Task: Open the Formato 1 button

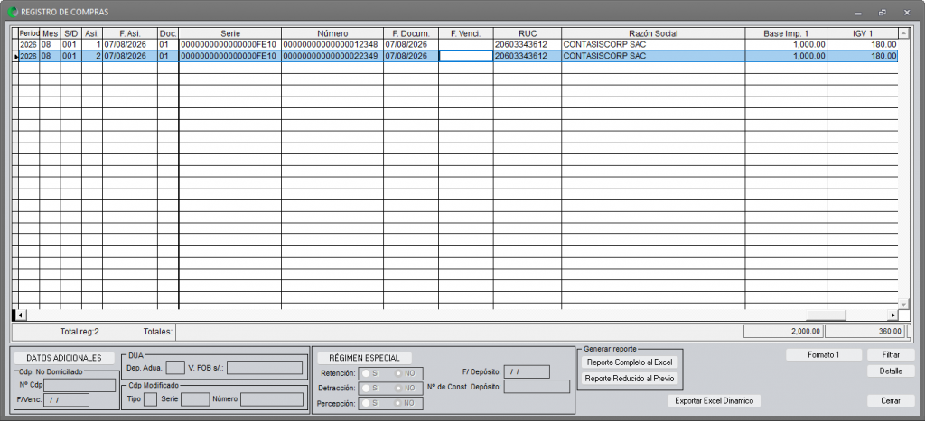Action: (824, 355)
